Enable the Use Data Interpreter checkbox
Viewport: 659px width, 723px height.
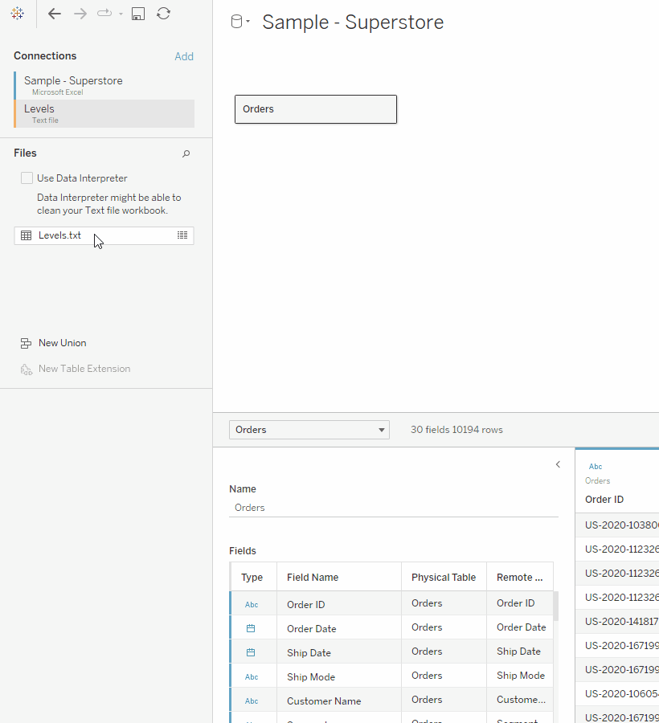pos(27,178)
